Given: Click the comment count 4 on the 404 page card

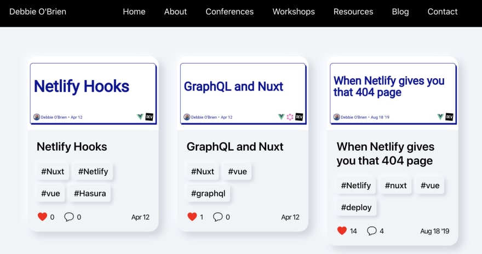Looking at the screenshot, I should [x=381, y=231].
